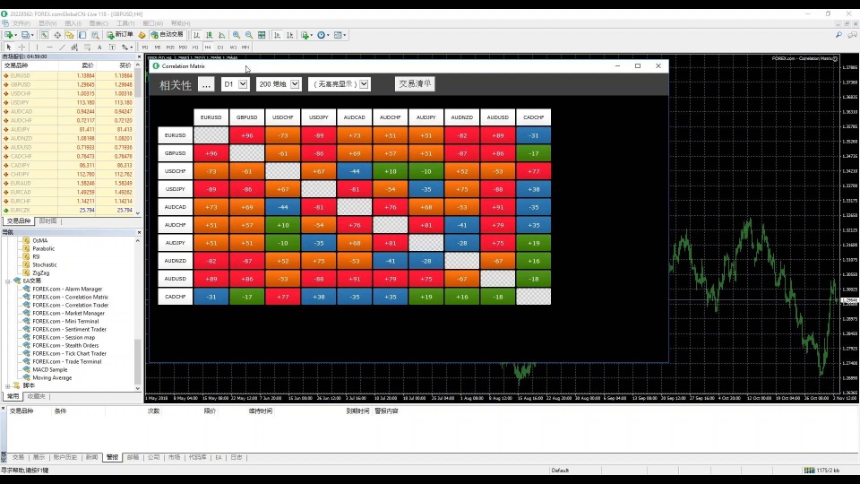This screenshot has width=860, height=484.
Task: Select the crosshair cursor tool
Action: [x=21, y=47]
